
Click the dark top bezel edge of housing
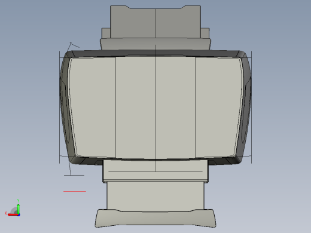click(155, 53)
